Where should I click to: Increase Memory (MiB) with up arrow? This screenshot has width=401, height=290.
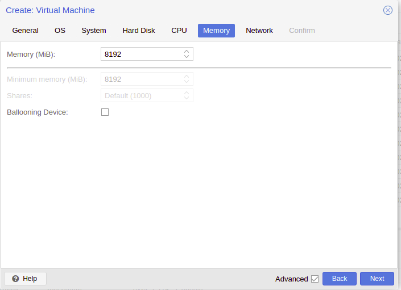click(x=187, y=51)
